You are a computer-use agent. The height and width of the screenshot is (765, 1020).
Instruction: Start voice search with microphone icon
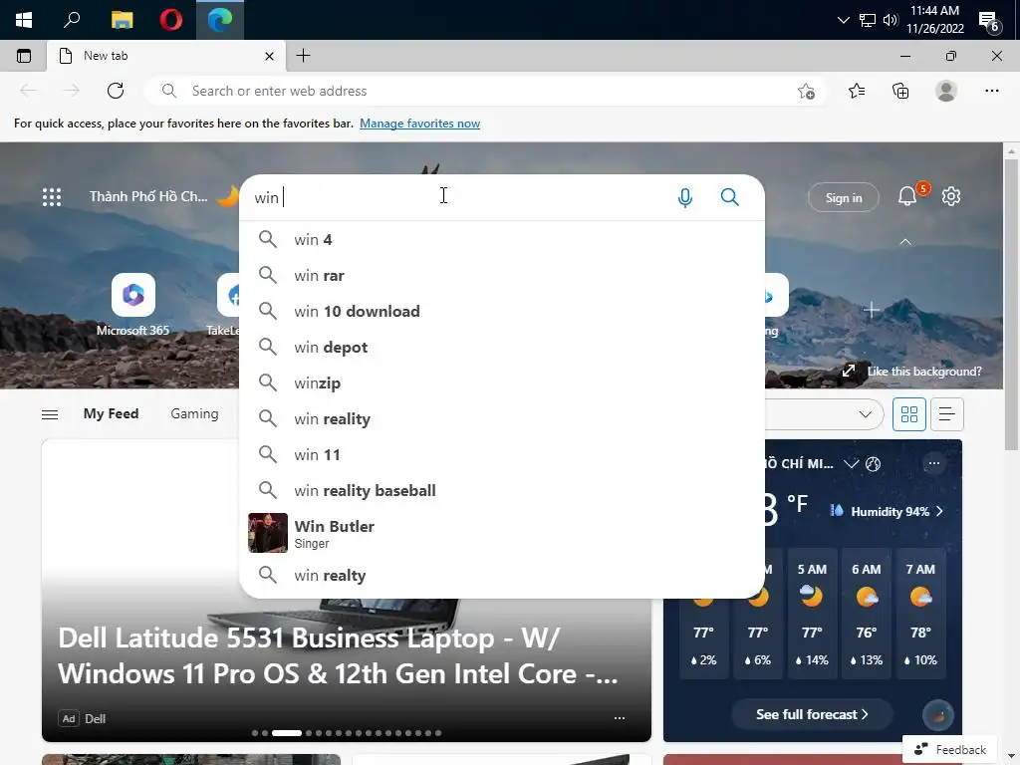pos(685,198)
